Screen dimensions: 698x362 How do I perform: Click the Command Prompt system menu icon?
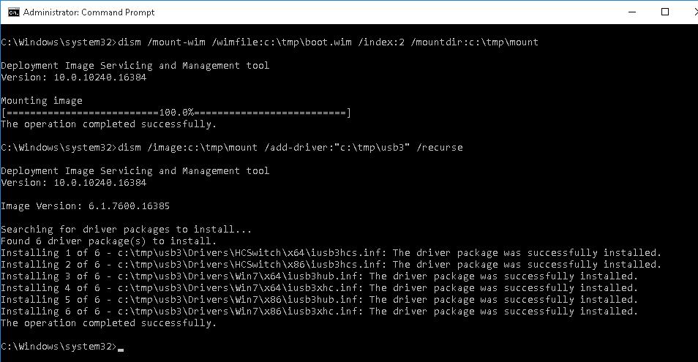pos(12,12)
